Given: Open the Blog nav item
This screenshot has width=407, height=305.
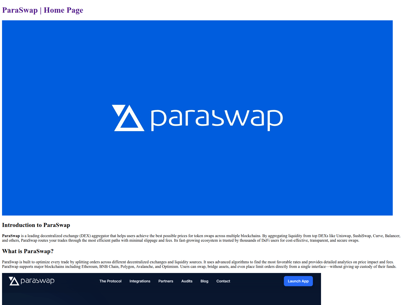Looking at the screenshot, I should pos(204,281).
